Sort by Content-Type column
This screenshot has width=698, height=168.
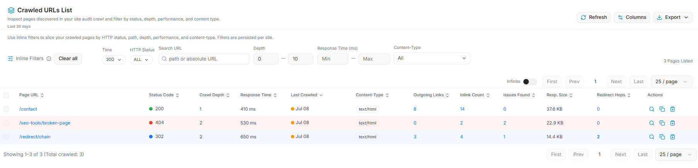(372, 95)
